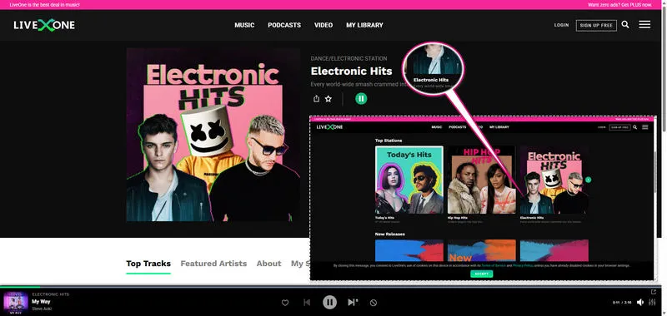Favorite the station with the star icon
Screen dimensions: 667x316
[x=328, y=99]
